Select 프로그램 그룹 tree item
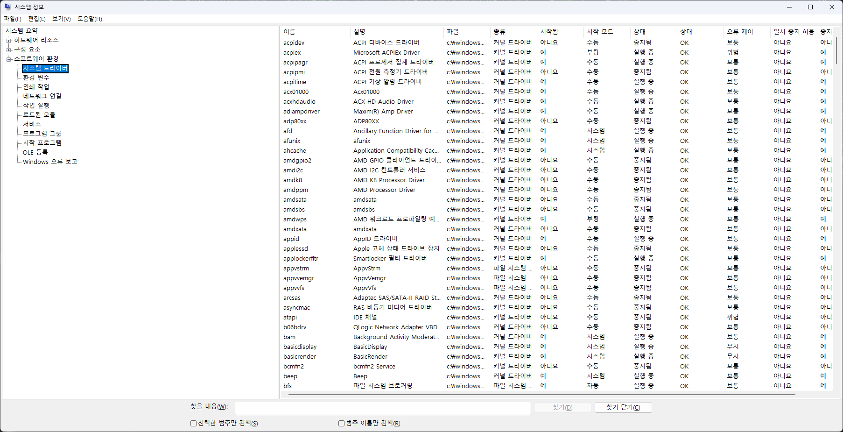The height and width of the screenshot is (432, 843). (x=42, y=134)
